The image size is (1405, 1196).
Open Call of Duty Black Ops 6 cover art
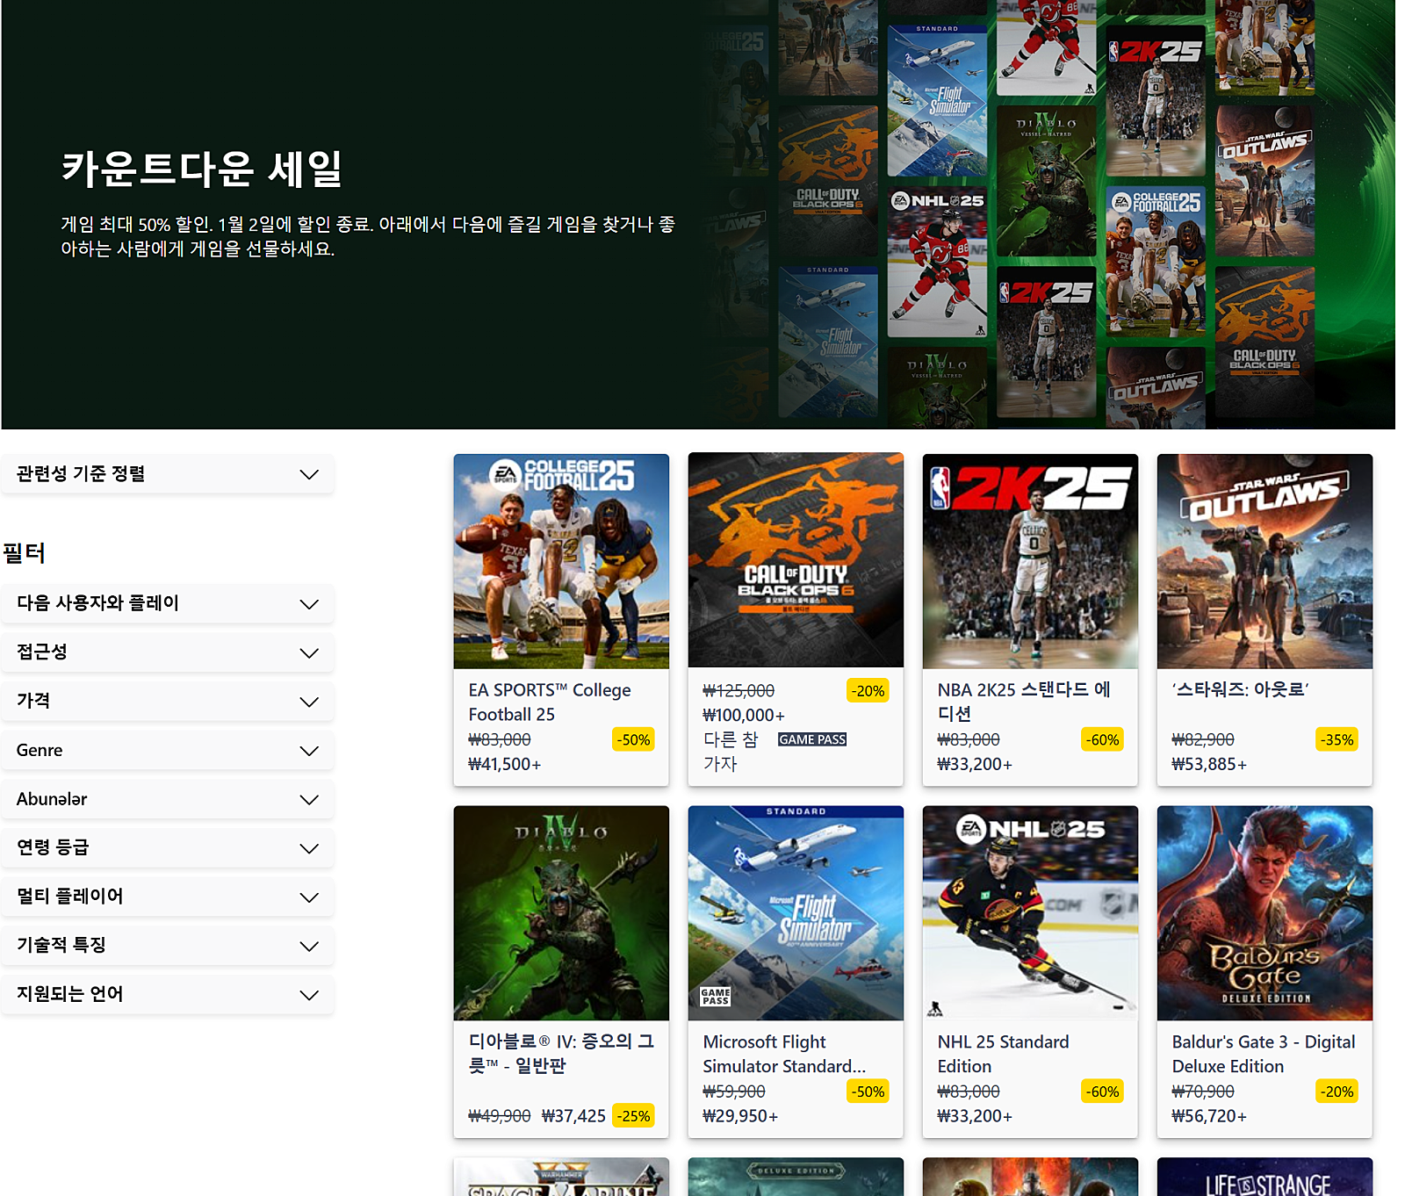[x=796, y=561]
